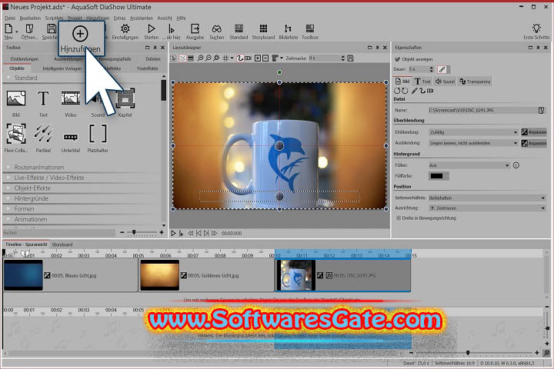
Task: Open Einstellungen gear in toolbar
Action: (x=125, y=31)
